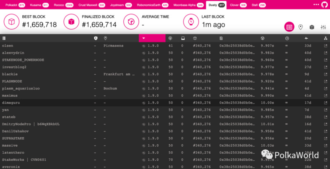This screenshot has width=330, height=169.
Task: Open network state for dimaguru
Action: (325, 103)
